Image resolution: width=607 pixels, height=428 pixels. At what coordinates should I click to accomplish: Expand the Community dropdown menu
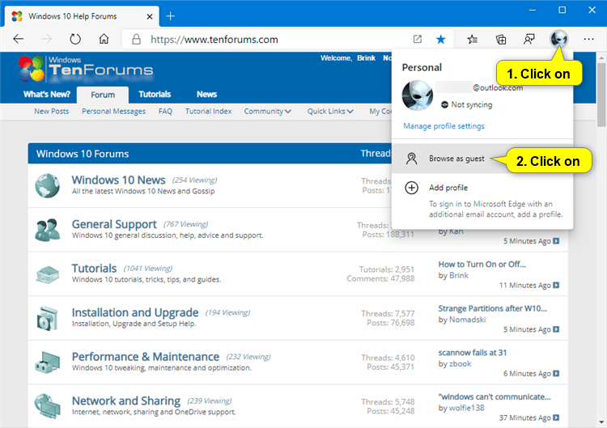click(268, 112)
